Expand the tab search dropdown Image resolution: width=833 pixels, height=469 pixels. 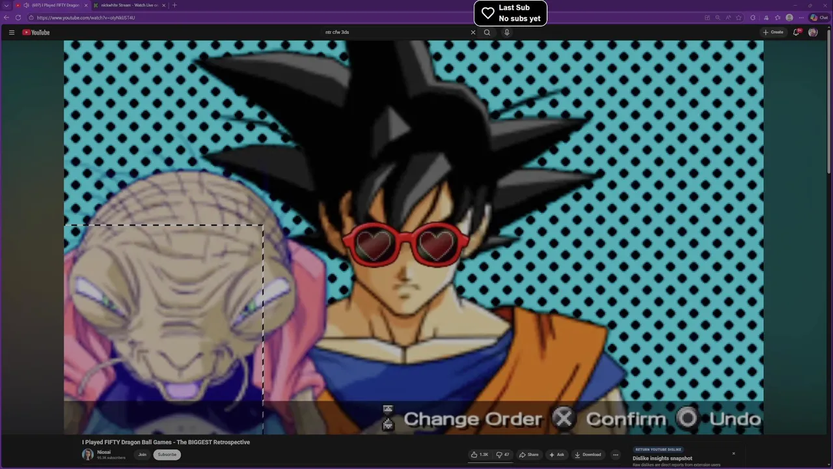[5, 5]
